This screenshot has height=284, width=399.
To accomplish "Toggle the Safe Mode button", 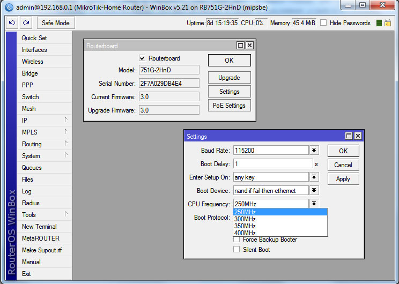I will click(56, 23).
